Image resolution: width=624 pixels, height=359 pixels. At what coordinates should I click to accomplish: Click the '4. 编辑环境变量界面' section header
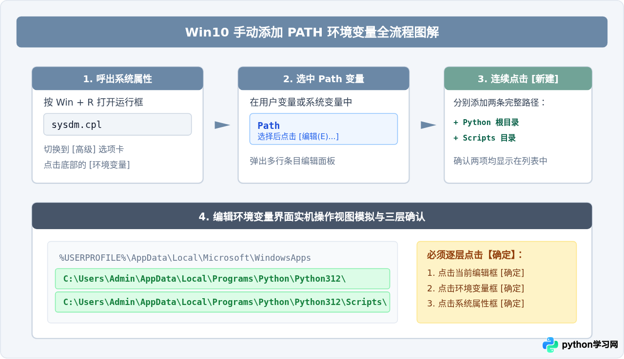click(x=312, y=216)
